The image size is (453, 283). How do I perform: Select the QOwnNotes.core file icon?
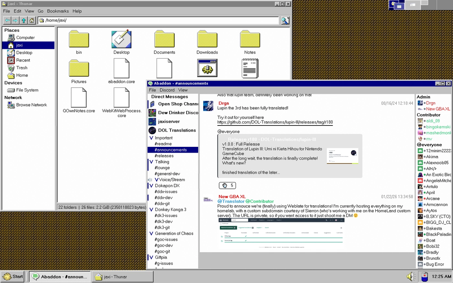[79, 97]
